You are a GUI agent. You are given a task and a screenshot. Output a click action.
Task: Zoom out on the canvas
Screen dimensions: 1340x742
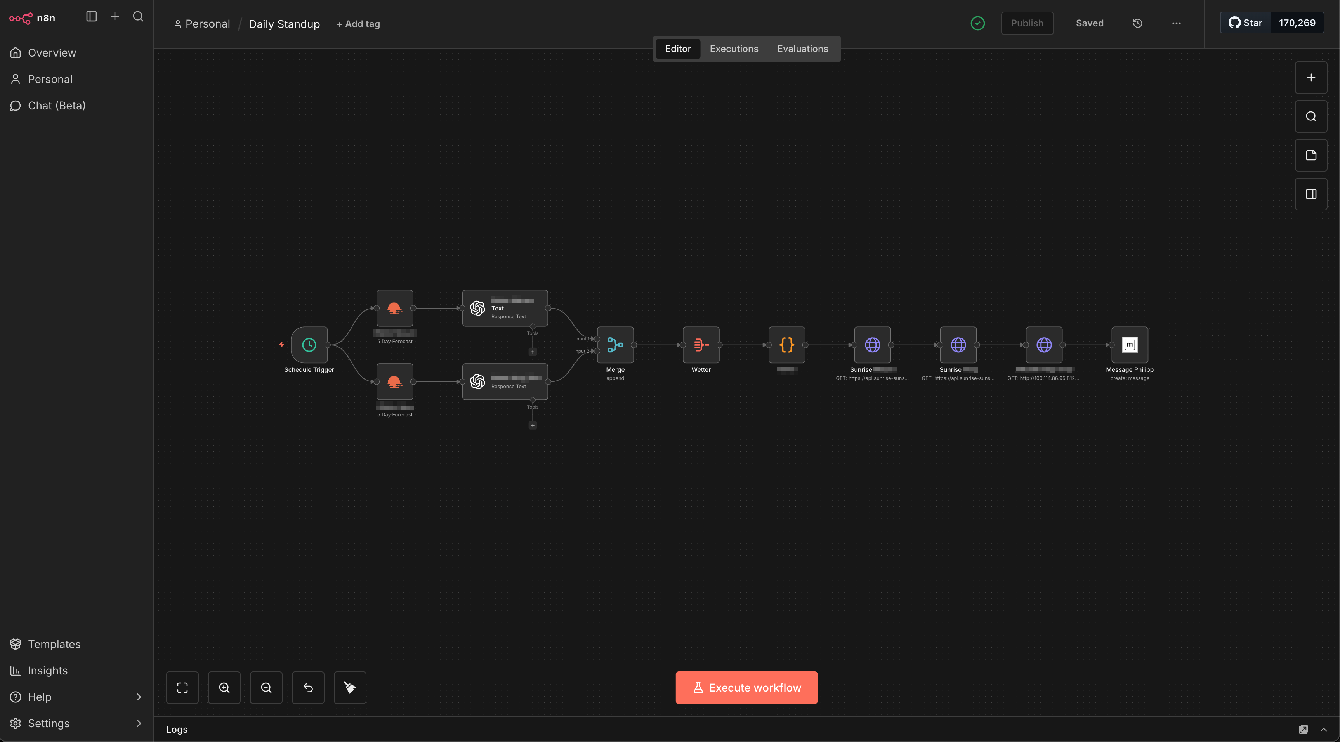tap(266, 687)
